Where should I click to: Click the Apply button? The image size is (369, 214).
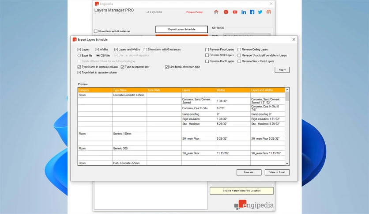pos(282,70)
